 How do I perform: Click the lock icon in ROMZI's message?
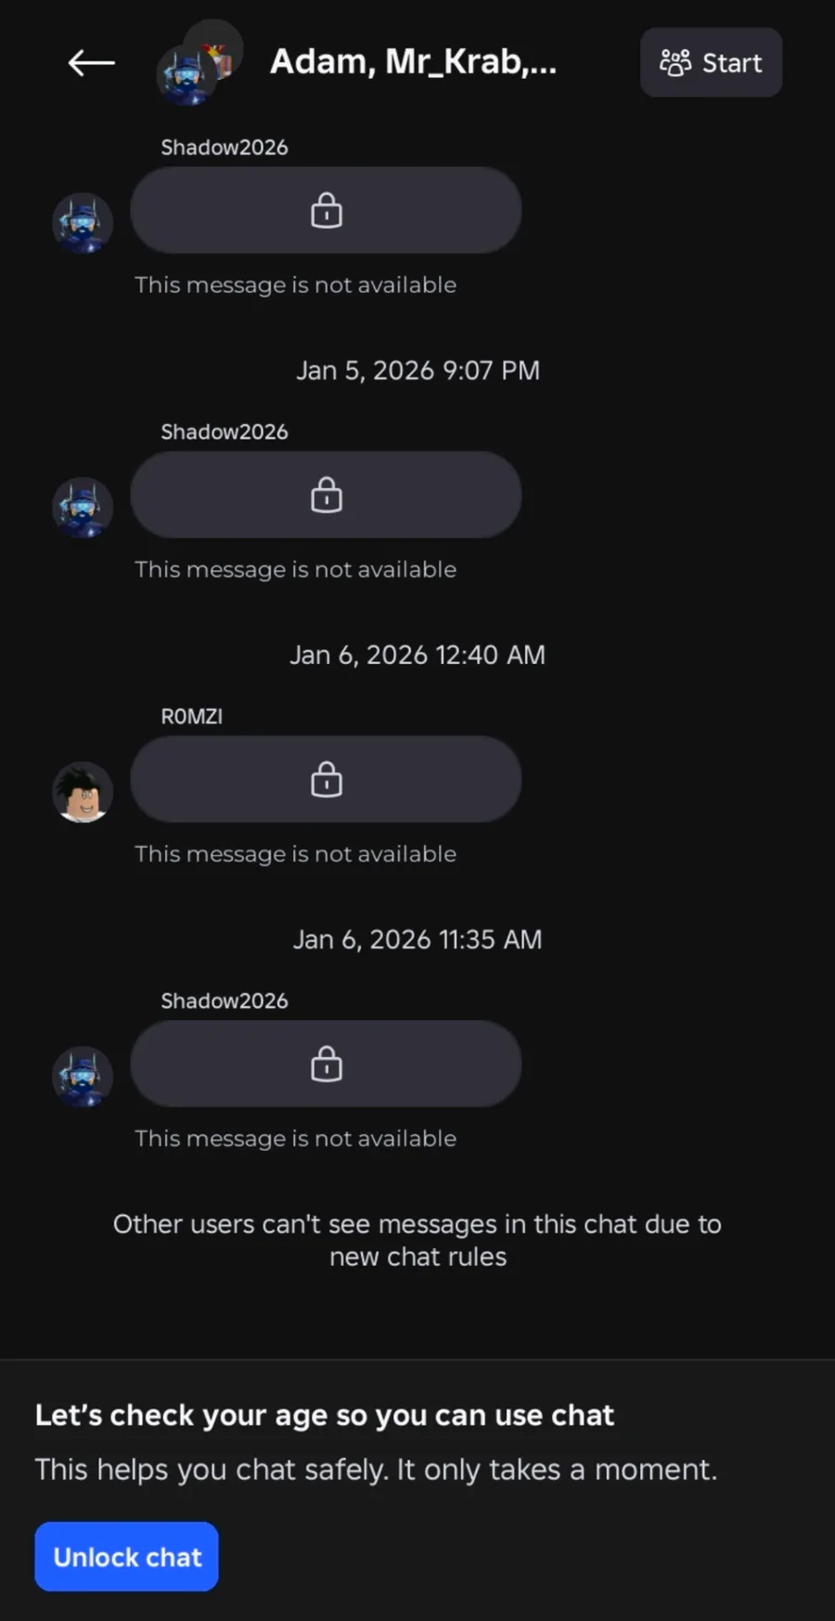coord(327,780)
